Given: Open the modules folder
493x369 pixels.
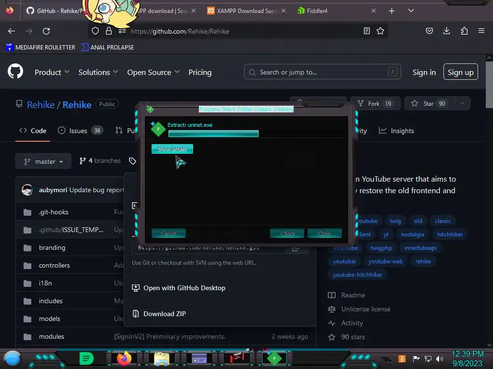Looking at the screenshot, I should (x=51, y=336).
